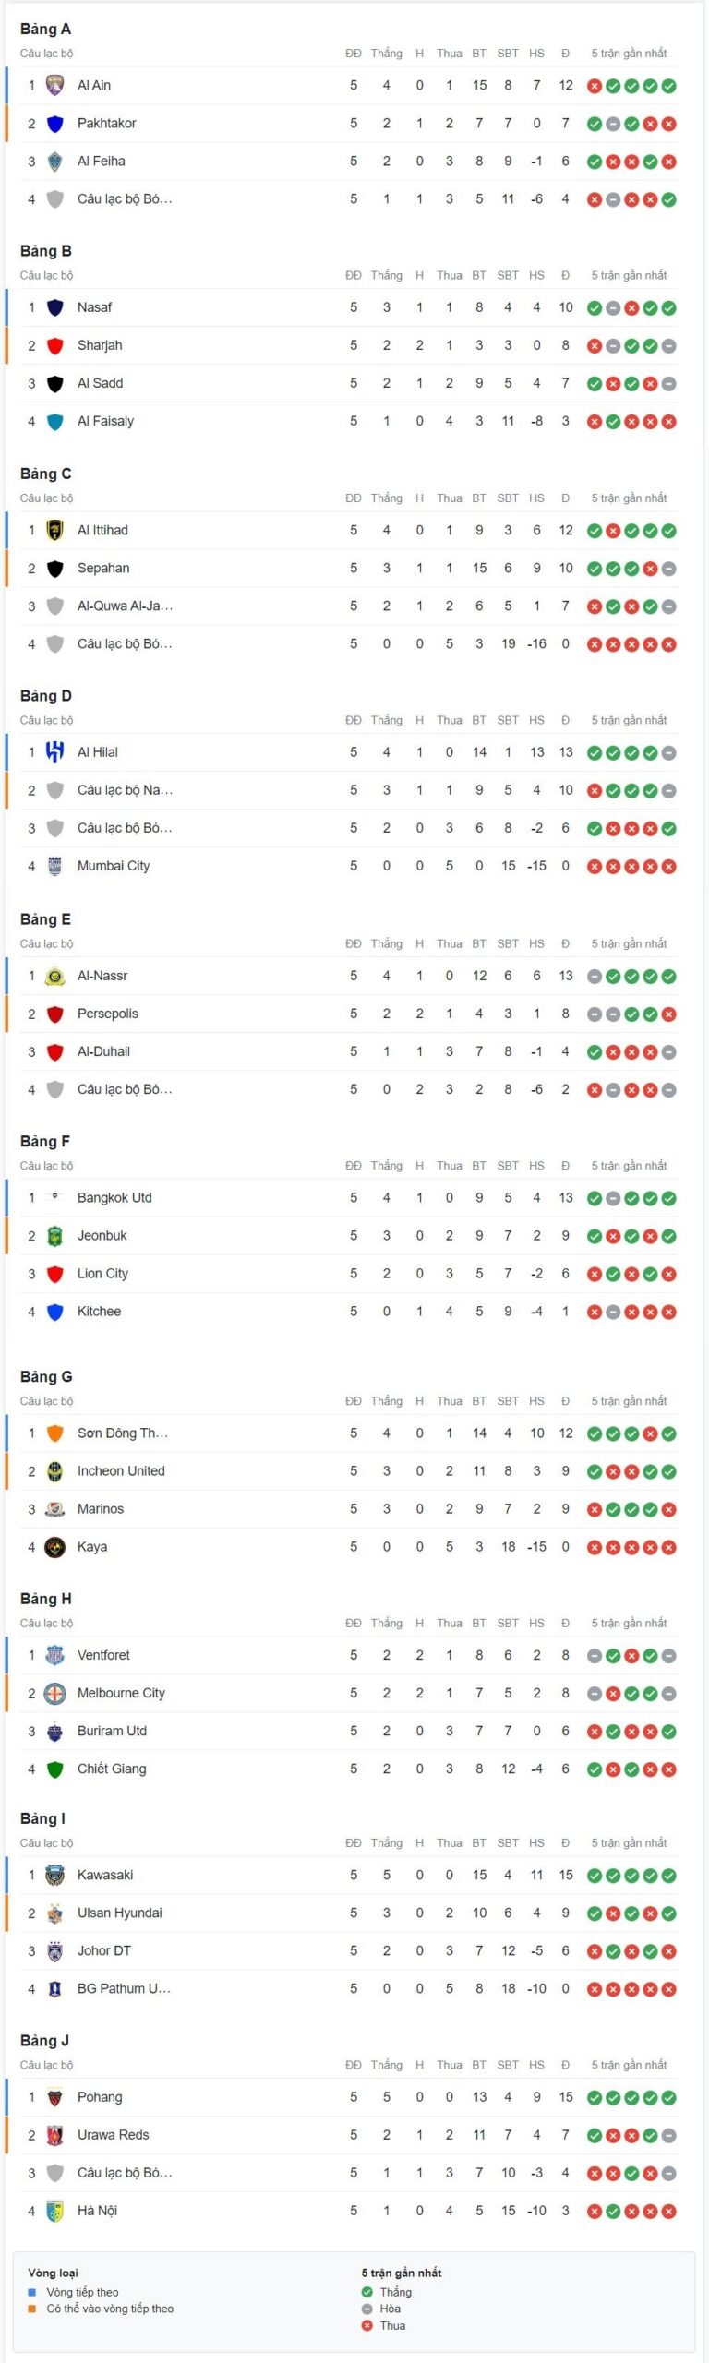The width and height of the screenshot is (709, 2363).
Task: Click the Kaya club badge
Action: point(54,1547)
